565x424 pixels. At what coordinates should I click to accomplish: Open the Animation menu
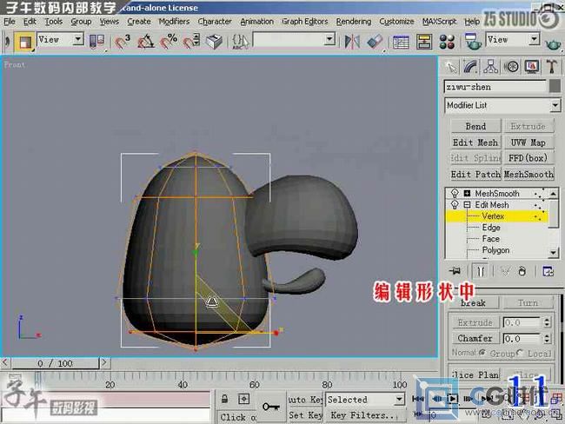[x=256, y=22]
